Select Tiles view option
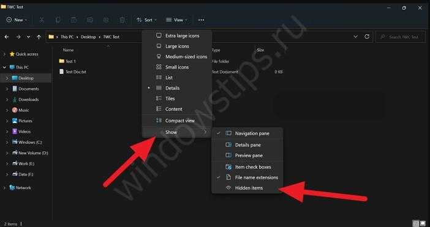This screenshot has height=227, width=430. coord(177,99)
